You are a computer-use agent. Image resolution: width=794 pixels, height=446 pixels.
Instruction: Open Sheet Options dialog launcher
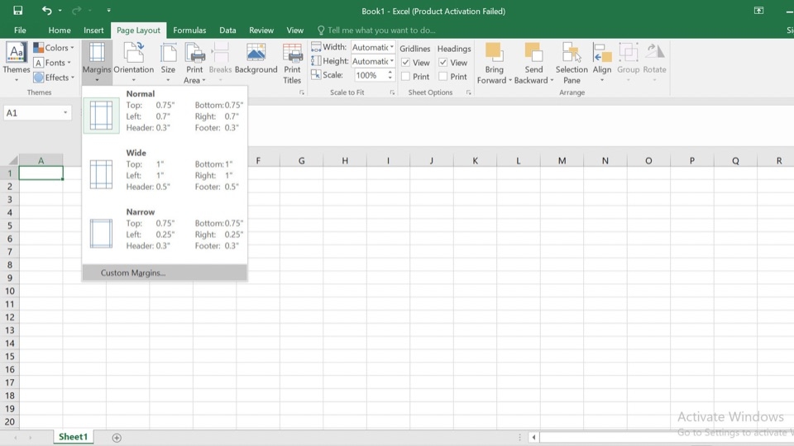tap(468, 93)
